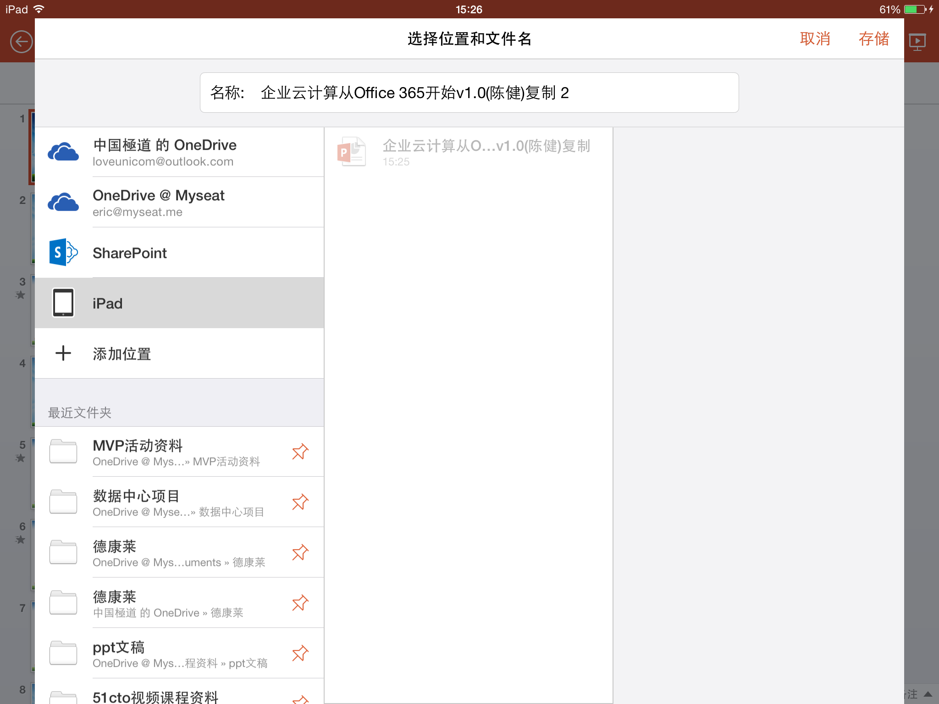Image resolution: width=939 pixels, height=704 pixels.
Task: Tap the battery indicator in status bar
Action: click(916, 9)
